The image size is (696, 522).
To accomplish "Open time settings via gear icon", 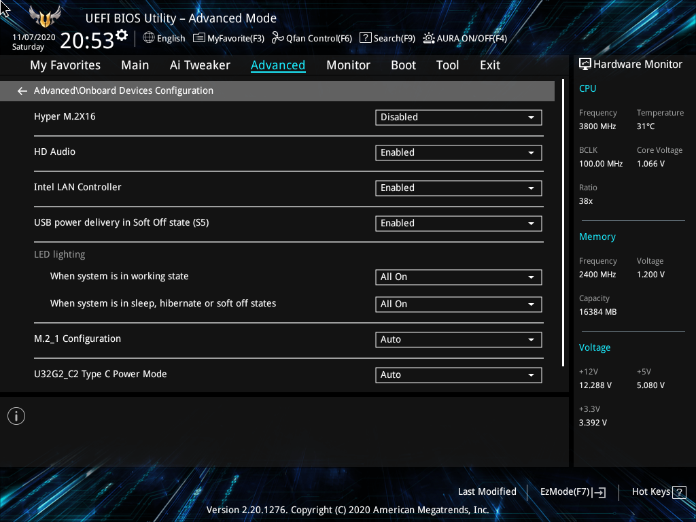I will pos(122,35).
